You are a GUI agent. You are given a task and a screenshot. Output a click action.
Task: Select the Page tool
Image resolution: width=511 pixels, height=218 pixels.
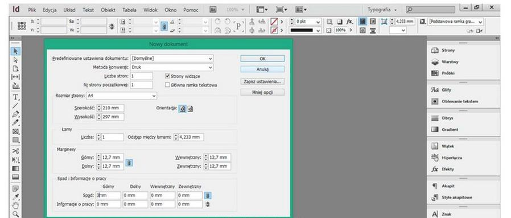(x=15, y=68)
